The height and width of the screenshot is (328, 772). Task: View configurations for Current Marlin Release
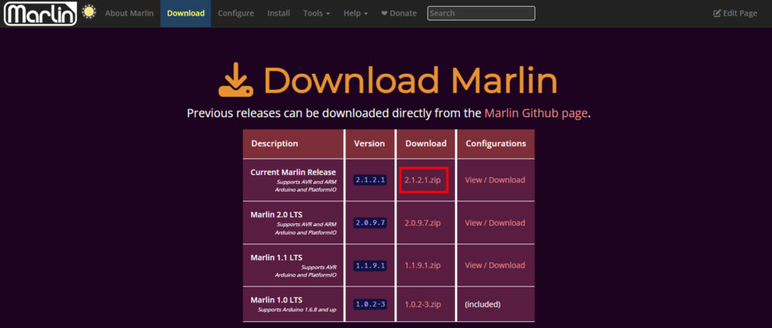click(495, 180)
